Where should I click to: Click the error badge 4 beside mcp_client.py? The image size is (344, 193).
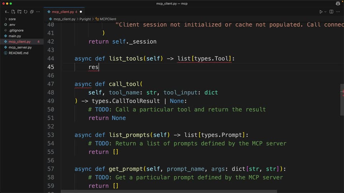pyautogui.click(x=38, y=41)
